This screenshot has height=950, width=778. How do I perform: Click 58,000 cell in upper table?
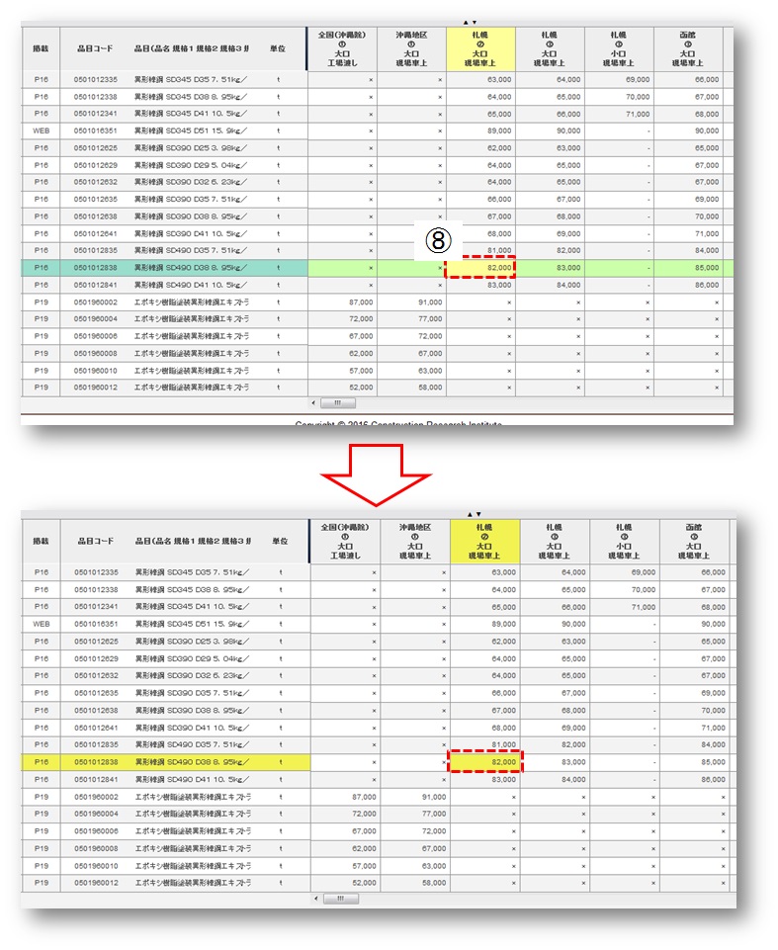(411, 388)
